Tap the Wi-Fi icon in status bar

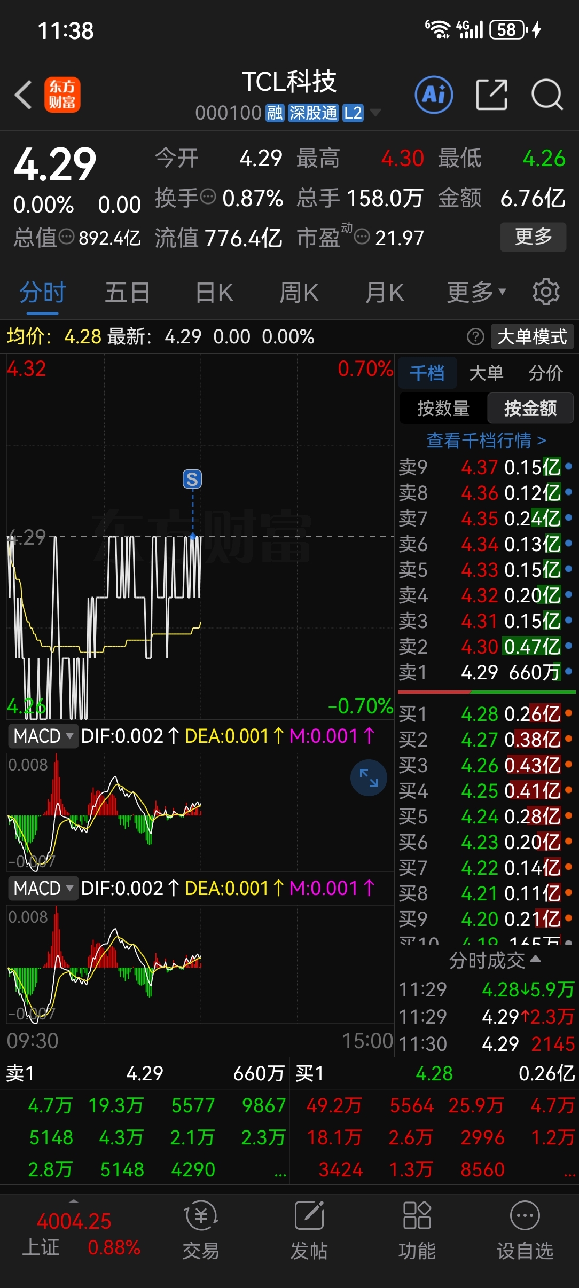click(437, 30)
